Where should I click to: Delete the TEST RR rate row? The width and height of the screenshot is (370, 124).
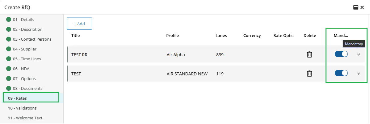click(x=309, y=54)
